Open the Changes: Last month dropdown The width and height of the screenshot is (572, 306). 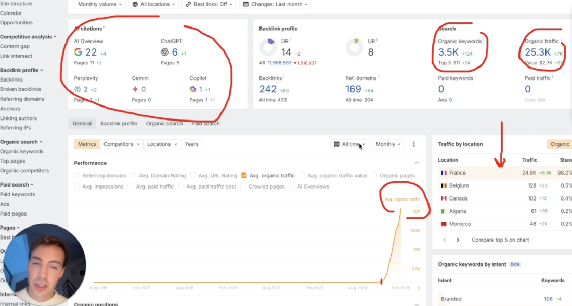click(275, 5)
